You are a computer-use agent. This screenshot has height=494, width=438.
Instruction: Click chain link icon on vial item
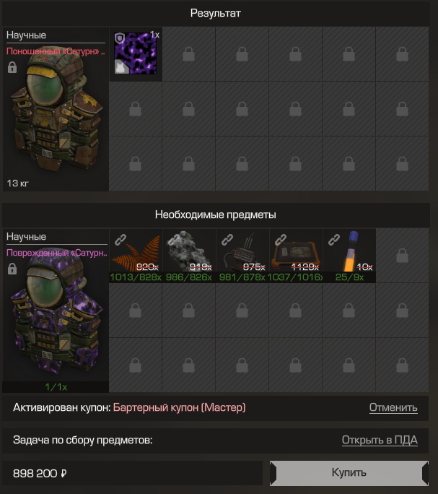click(x=334, y=240)
